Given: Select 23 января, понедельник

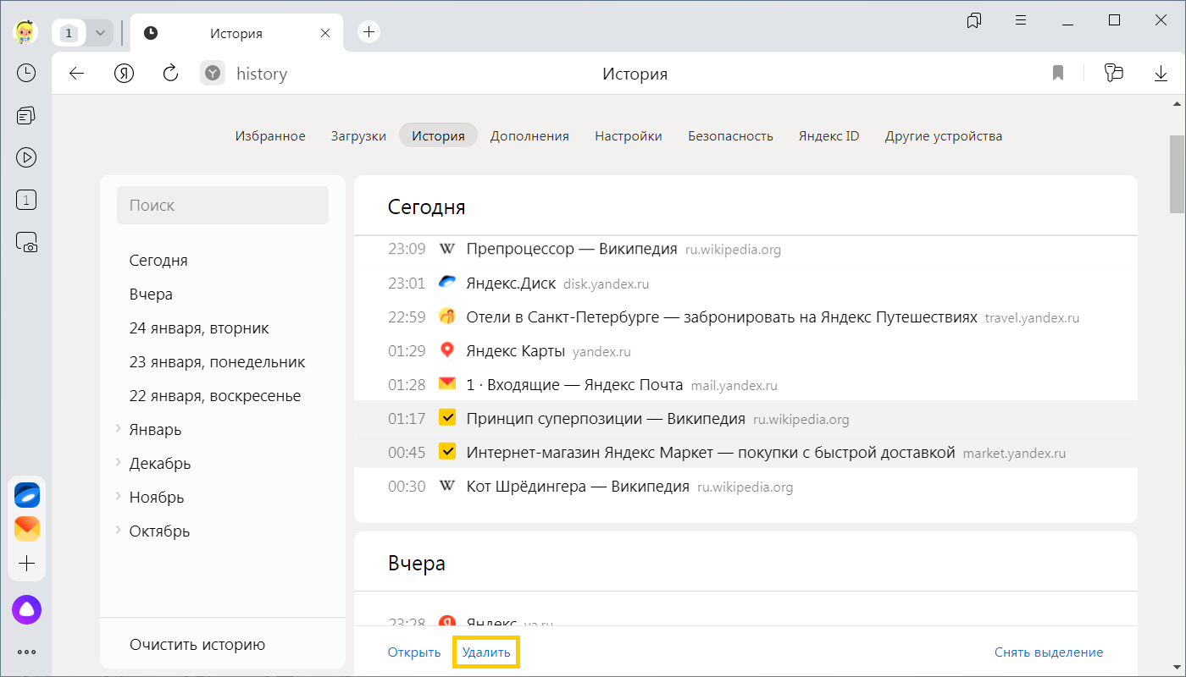Looking at the screenshot, I should [x=217, y=361].
